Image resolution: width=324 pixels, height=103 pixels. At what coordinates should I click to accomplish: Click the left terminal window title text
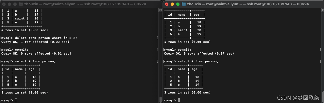85,4
